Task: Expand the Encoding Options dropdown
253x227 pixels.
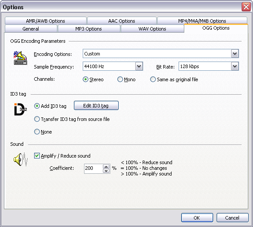Action: point(235,54)
